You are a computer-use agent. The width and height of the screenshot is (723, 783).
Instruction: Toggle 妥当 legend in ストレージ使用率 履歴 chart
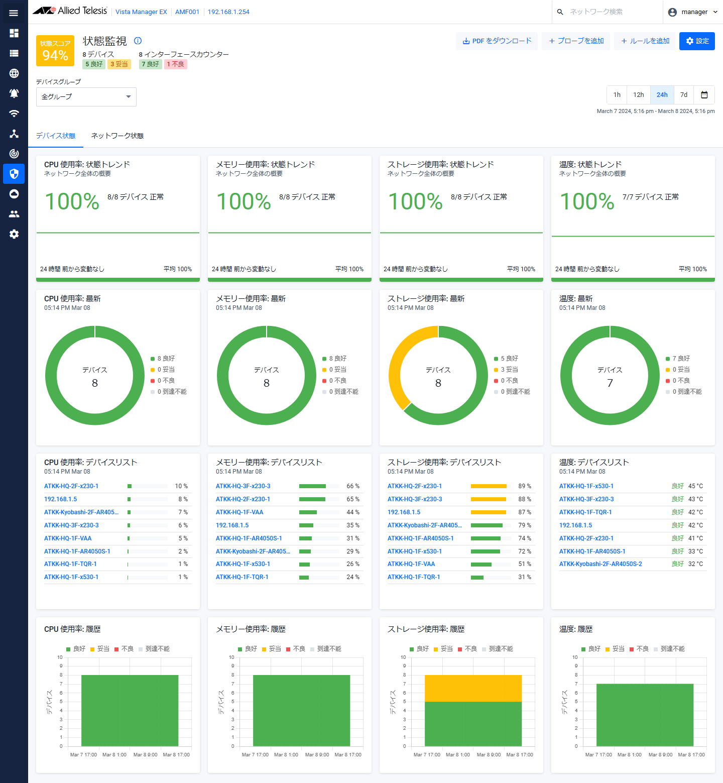(443, 649)
